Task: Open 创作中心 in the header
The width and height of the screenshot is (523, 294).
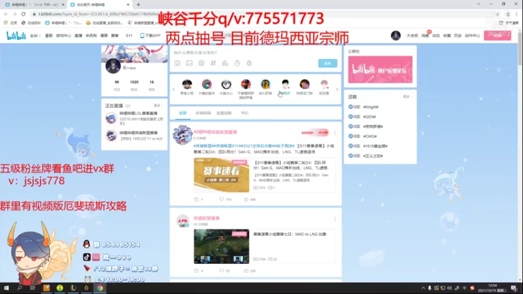Action: coord(472,36)
